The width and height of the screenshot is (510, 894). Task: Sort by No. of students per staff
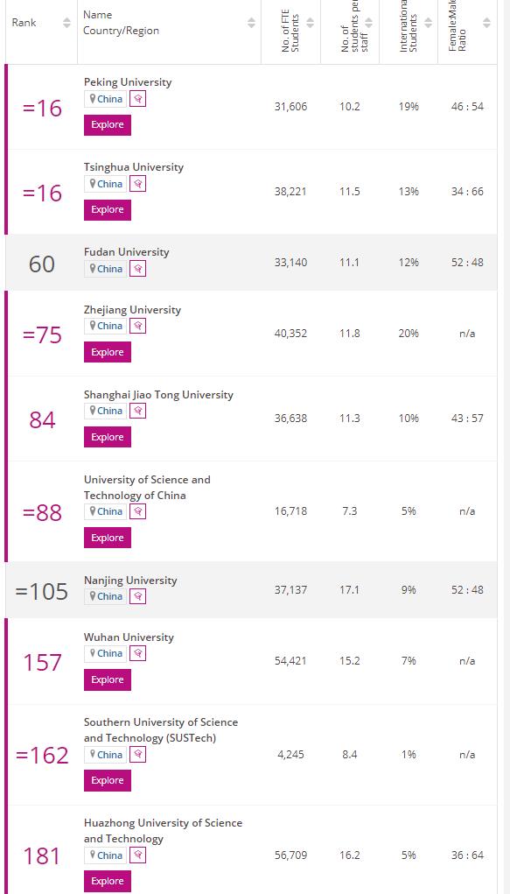click(x=368, y=23)
